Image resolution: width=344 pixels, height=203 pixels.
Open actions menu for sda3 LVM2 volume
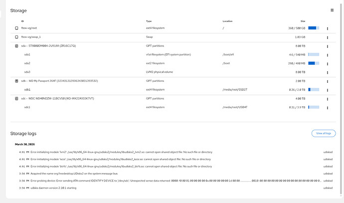[x=328, y=72]
